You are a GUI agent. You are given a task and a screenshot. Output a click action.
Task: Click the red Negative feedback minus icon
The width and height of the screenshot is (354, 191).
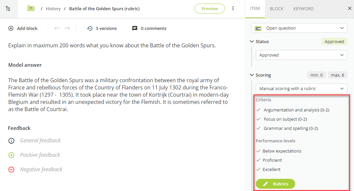(x=11, y=170)
